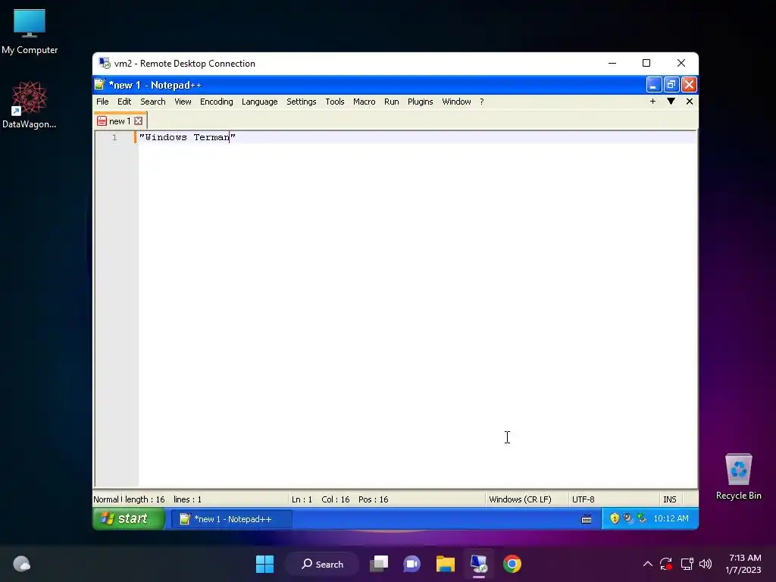Click the taskbar Search box
The height and width of the screenshot is (582, 776).
coord(322,564)
